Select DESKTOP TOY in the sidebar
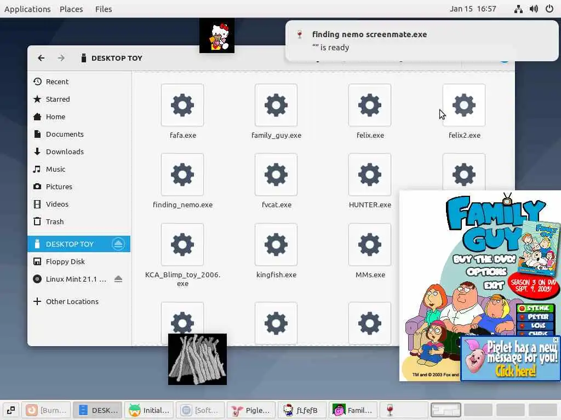Screen dimensions: 561x420 coord(79,244)
